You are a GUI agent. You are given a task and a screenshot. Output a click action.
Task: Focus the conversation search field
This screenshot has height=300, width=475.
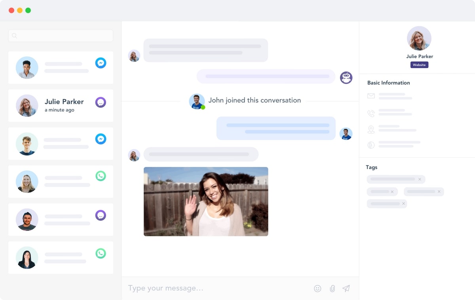click(61, 36)
